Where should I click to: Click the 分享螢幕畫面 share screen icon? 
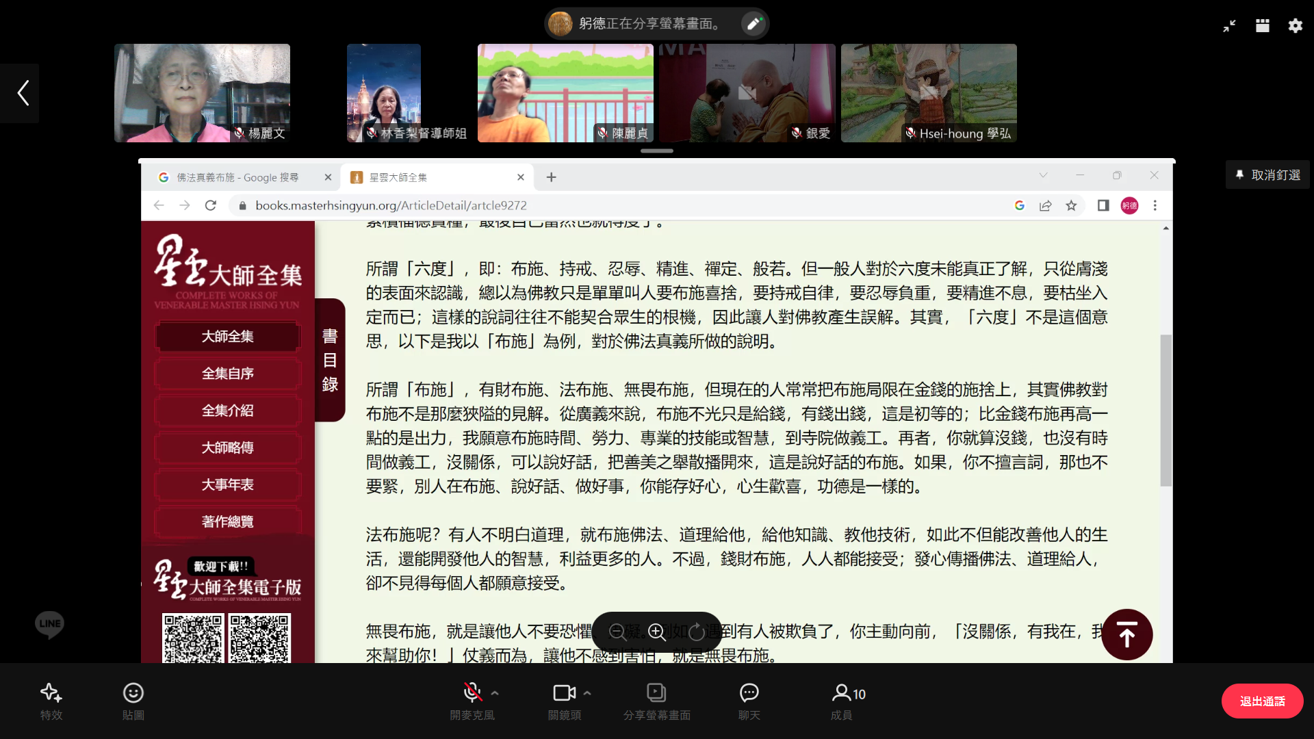click(656, 693)
